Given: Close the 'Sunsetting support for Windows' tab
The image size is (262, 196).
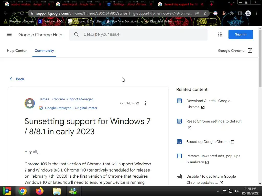Looking at the screenshot, I should click(202, 4).
